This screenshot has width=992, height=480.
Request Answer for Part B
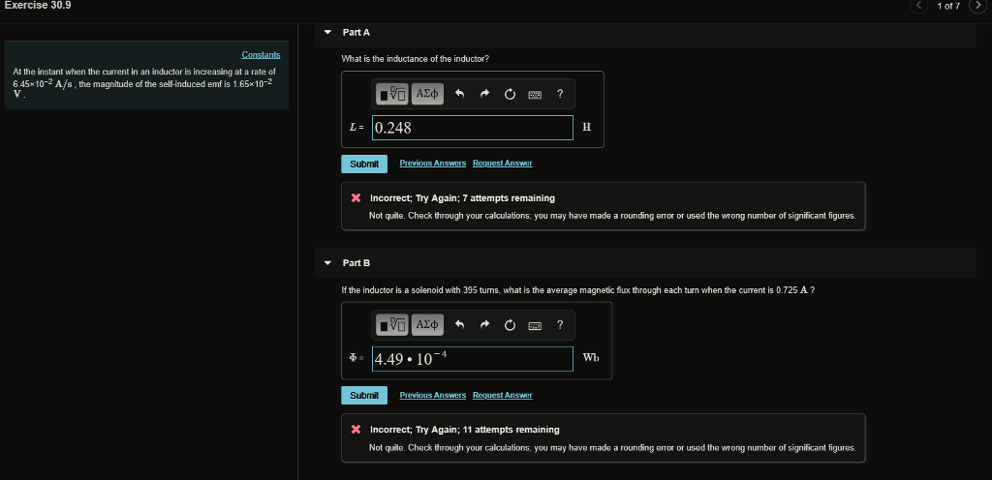(x=503, y=395)
